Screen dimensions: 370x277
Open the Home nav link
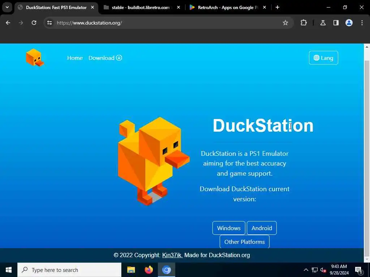[x=75, y=58]
